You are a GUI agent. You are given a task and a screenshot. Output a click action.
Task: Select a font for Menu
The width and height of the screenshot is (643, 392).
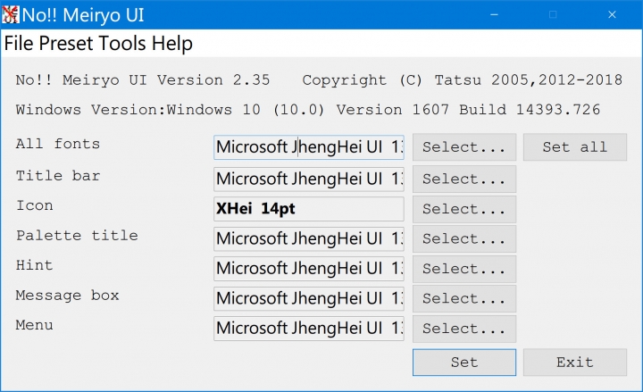pos(464,329)
